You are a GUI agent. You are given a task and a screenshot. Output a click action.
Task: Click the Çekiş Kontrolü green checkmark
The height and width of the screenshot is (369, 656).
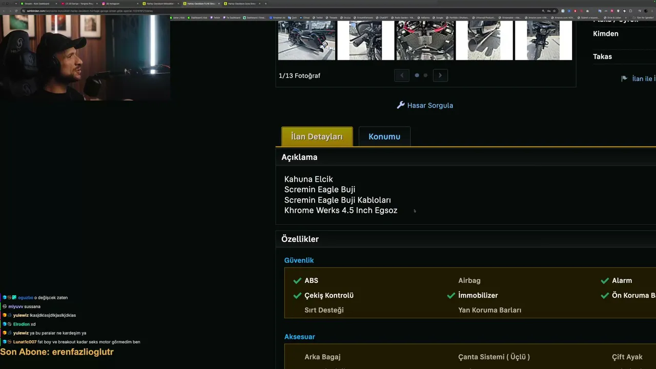pos(297,296)
